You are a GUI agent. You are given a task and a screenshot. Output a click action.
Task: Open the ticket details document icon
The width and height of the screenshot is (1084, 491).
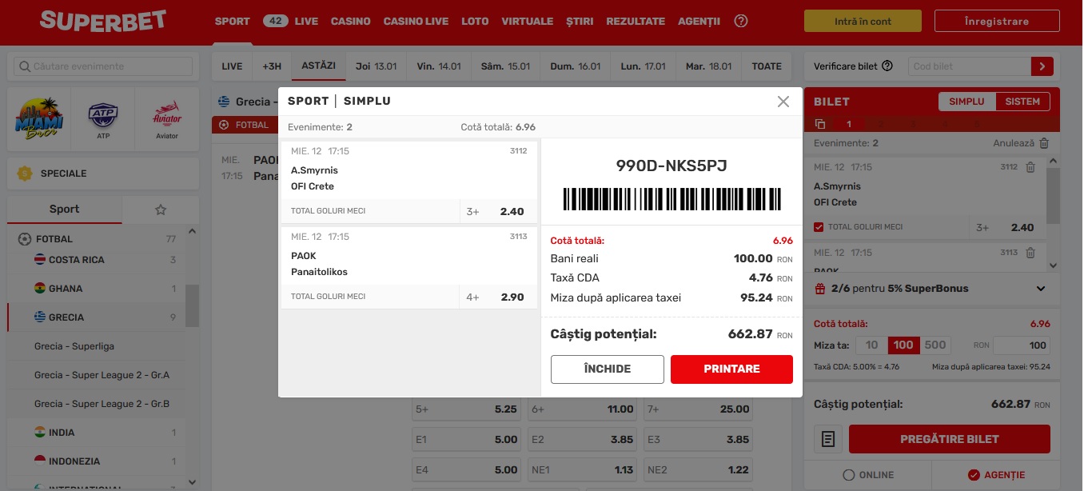coord(828,439)
